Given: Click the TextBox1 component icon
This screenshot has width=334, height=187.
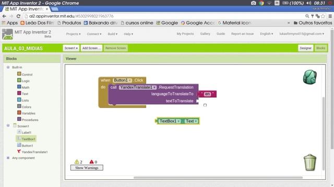Looking at the screenshot, I should tap(19, 139).
